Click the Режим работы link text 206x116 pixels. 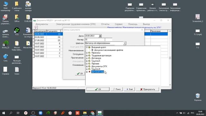coord(134,27)
